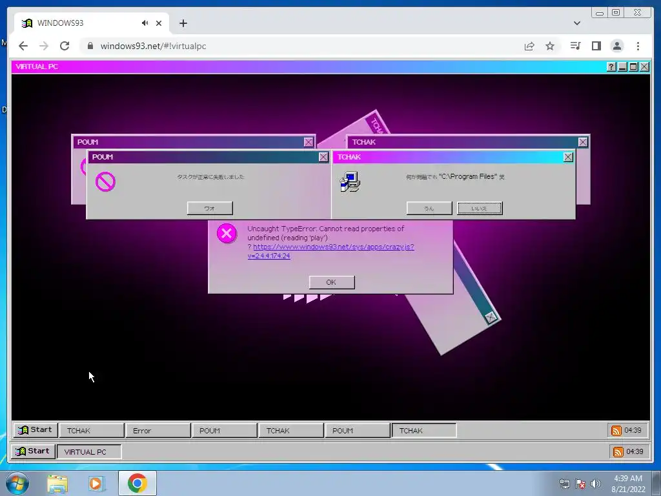Viewport: 661px width, 496px height.
Task: Open the media controls icon in Chrome
Action: (575, 46)
